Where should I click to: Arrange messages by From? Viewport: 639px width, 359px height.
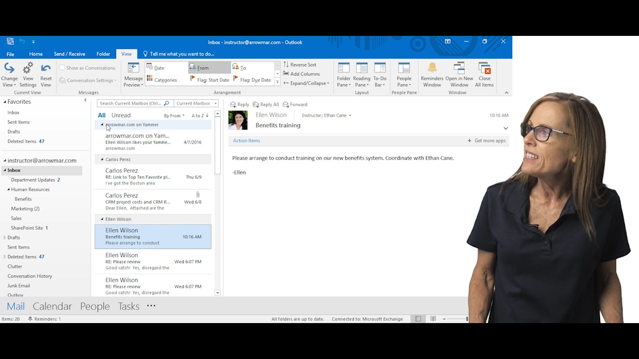coord(209,68)
